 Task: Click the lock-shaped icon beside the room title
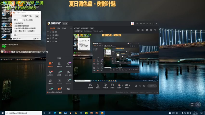click(143, 30)
